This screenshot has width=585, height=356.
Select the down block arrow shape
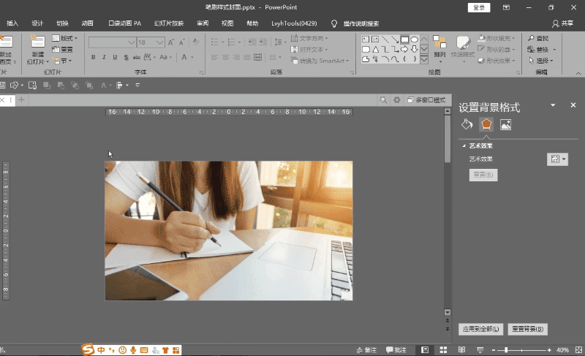click(x=414, y=49)
